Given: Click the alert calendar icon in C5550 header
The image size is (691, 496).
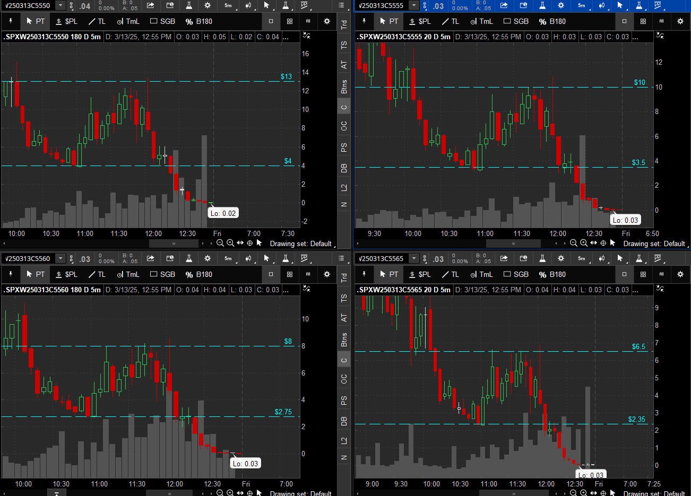Looking at the screenshot, I should point(170,5).
